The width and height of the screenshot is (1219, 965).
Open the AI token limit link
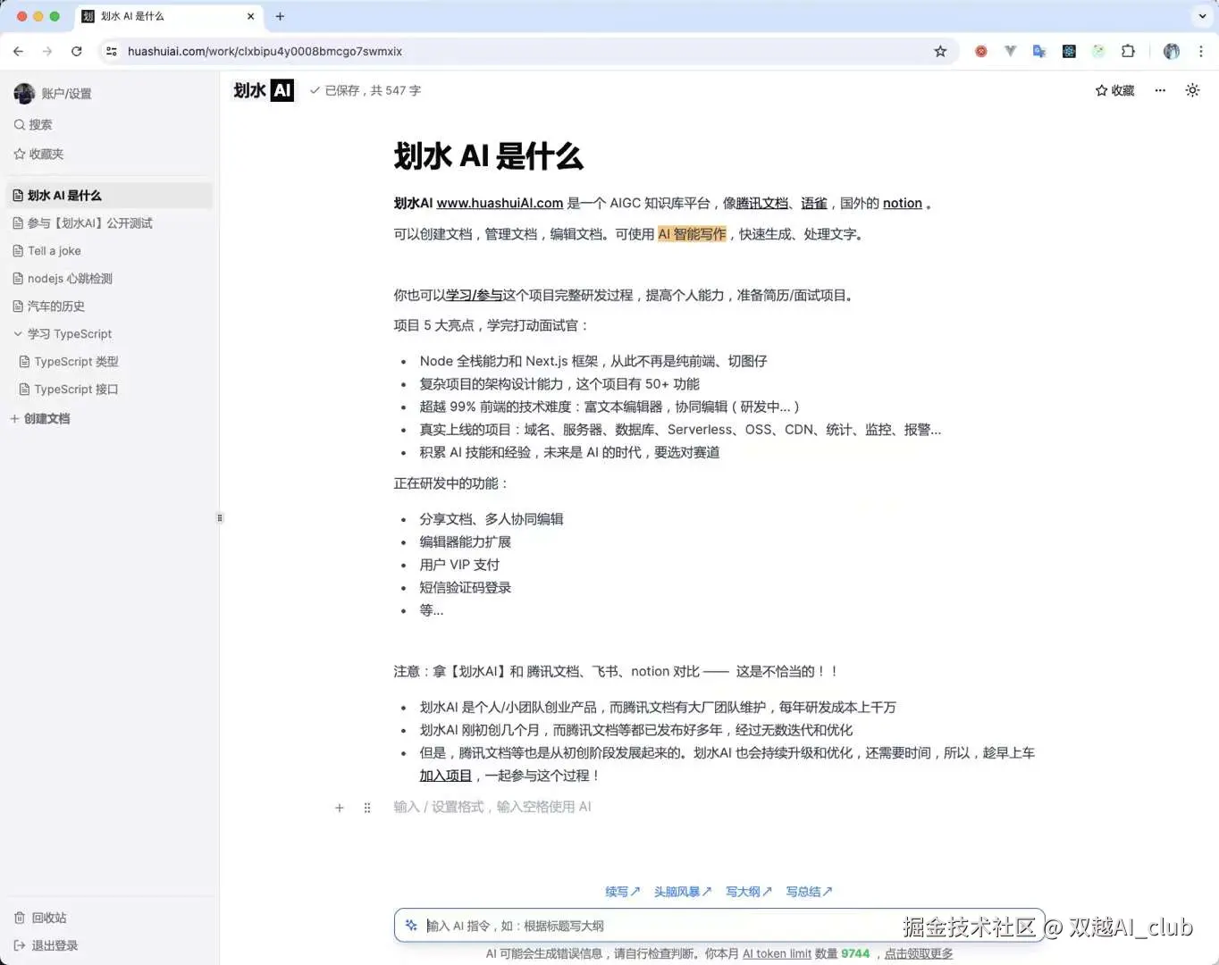777,953
